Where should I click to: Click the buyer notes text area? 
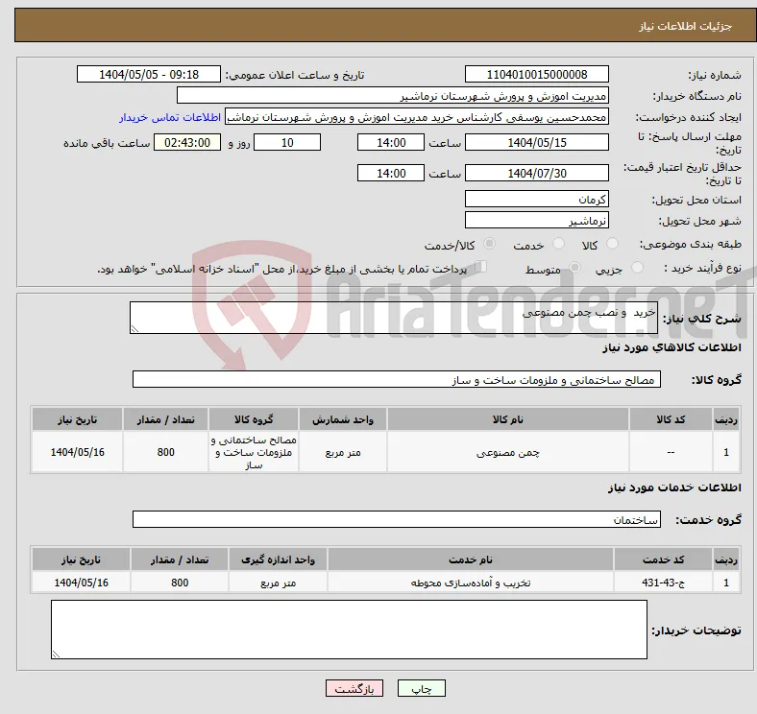point(349,630)
